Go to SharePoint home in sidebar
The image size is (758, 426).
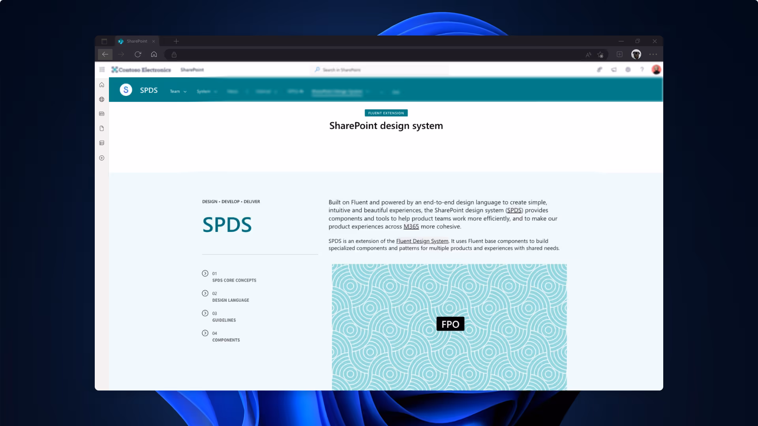click(x=102, y=85)
